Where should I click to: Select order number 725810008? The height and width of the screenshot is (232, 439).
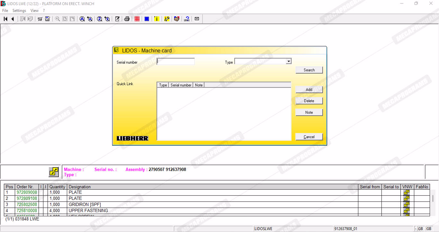pyautogui.click(x=27, y=211)
